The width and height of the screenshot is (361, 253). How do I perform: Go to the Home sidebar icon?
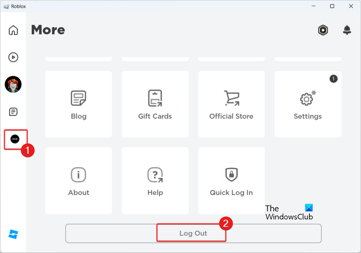click(13, 30)
